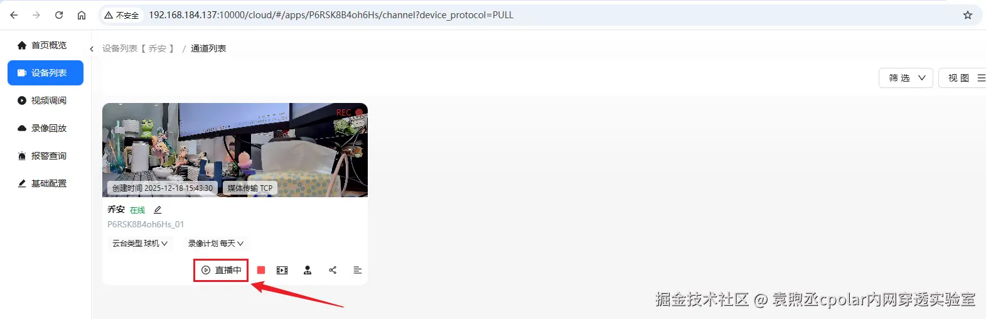Expand the 云台类型 球机 dropdown
The image size is (986, 319).
(x=140, y=244)
